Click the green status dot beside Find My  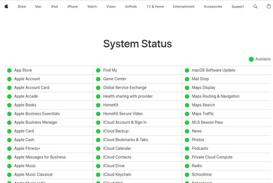tap(98, 71)
